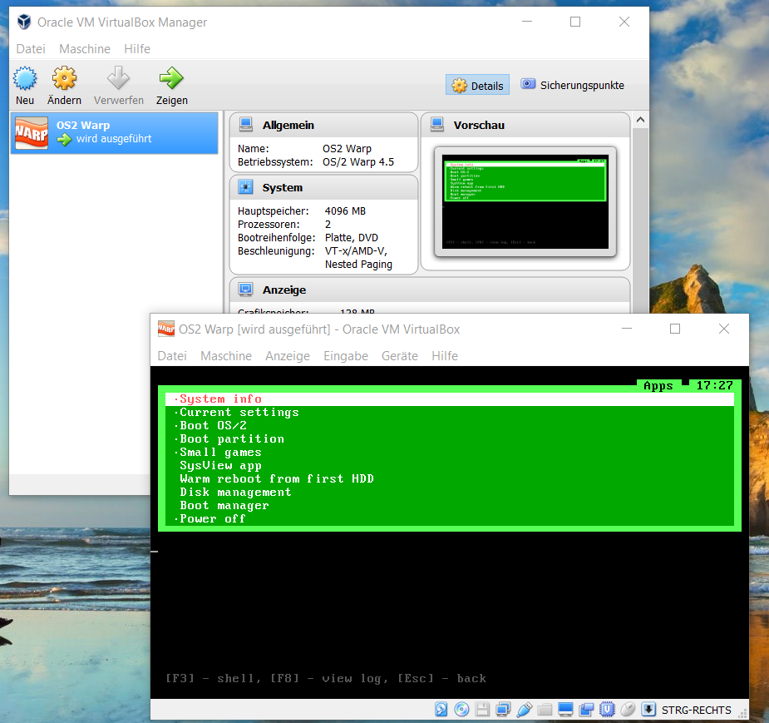Click the hard disk activity status icon
Viewport: 769px width, 723px height.
coord(441,709)
